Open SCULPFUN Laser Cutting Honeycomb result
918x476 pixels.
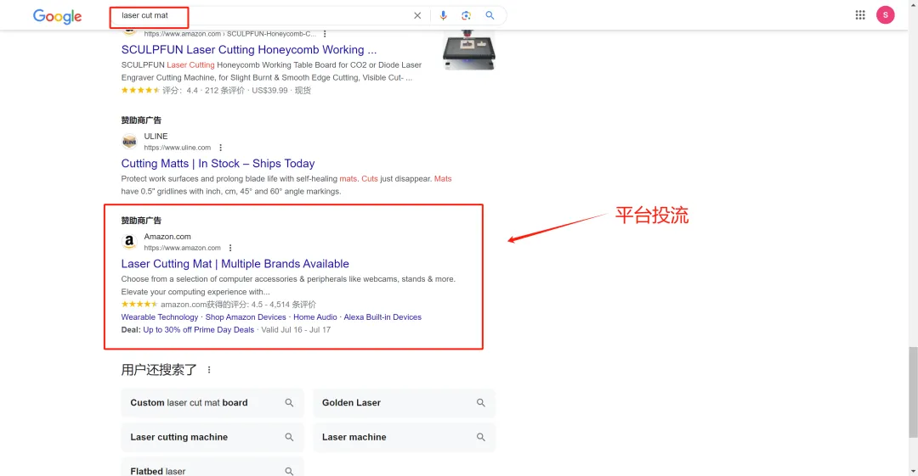click(x=248, y=50)
